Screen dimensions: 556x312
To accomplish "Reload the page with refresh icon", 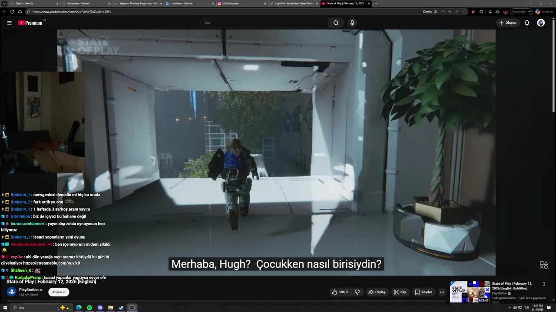I will point(12,12).
